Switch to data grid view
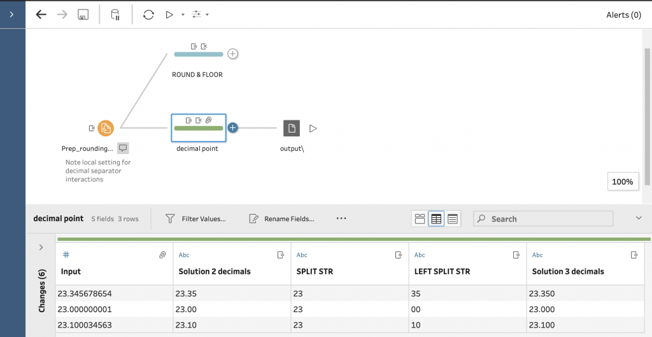This screenshot has width=652, height=337. click(x=436, y=219)
